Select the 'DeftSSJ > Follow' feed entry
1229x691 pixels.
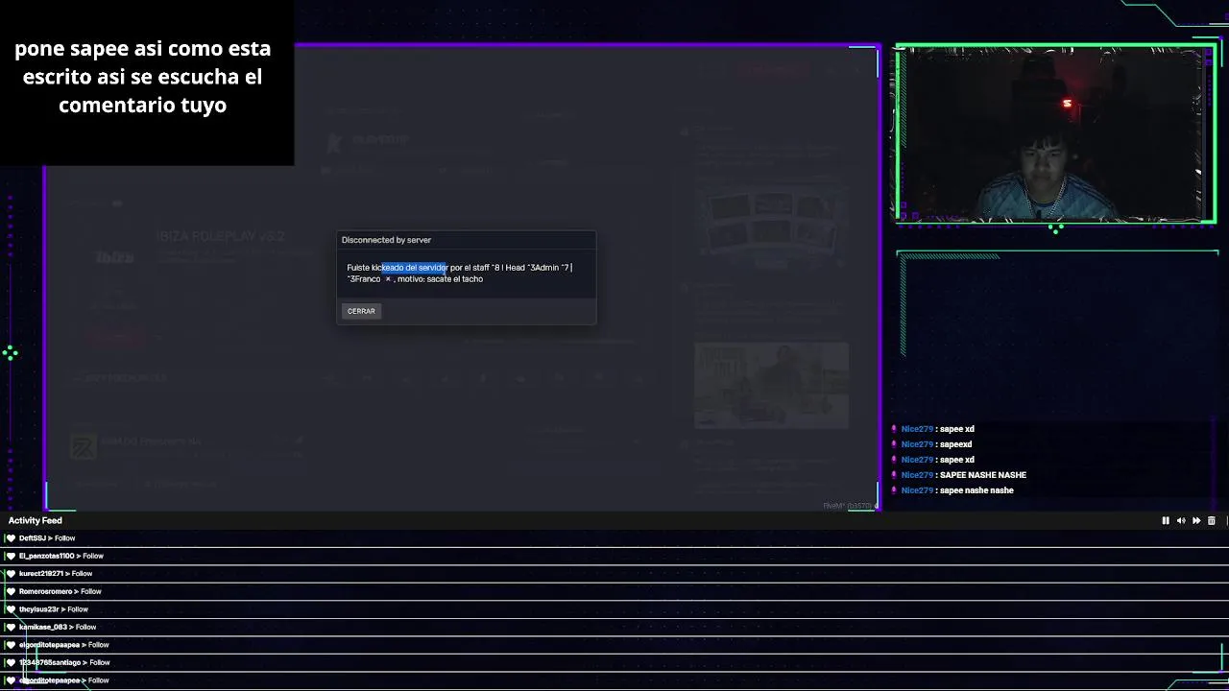(x=47, y=538)
